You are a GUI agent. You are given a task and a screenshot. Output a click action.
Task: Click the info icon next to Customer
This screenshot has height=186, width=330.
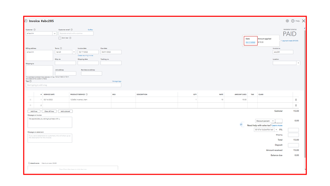[34, 30]
